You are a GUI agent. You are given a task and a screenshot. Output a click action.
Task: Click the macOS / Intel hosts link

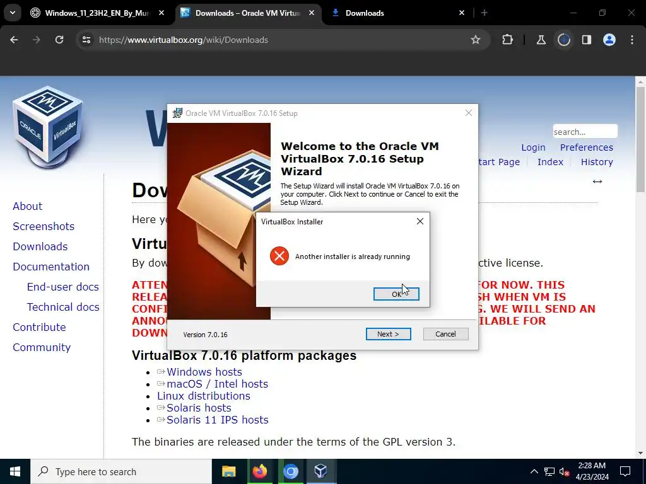tap(218, 384)
